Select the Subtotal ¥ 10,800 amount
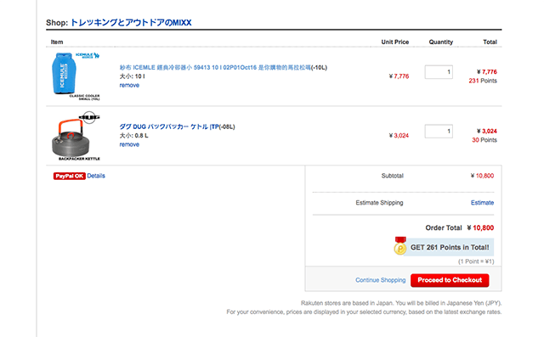544x337 pixels. (x=482, y=176)
